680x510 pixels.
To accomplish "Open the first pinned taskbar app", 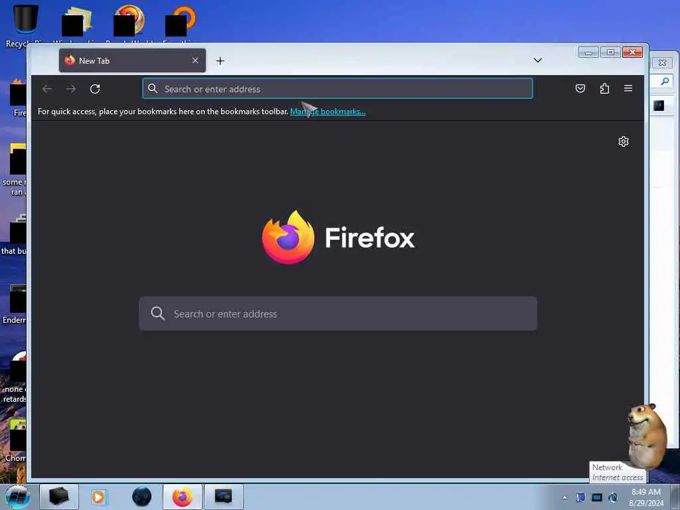I will (x=59, y=497).
